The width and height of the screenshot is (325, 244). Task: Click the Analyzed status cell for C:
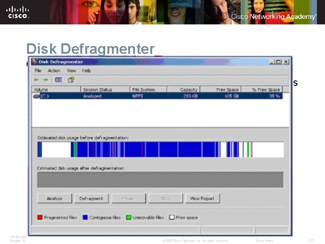pos(92,96)
